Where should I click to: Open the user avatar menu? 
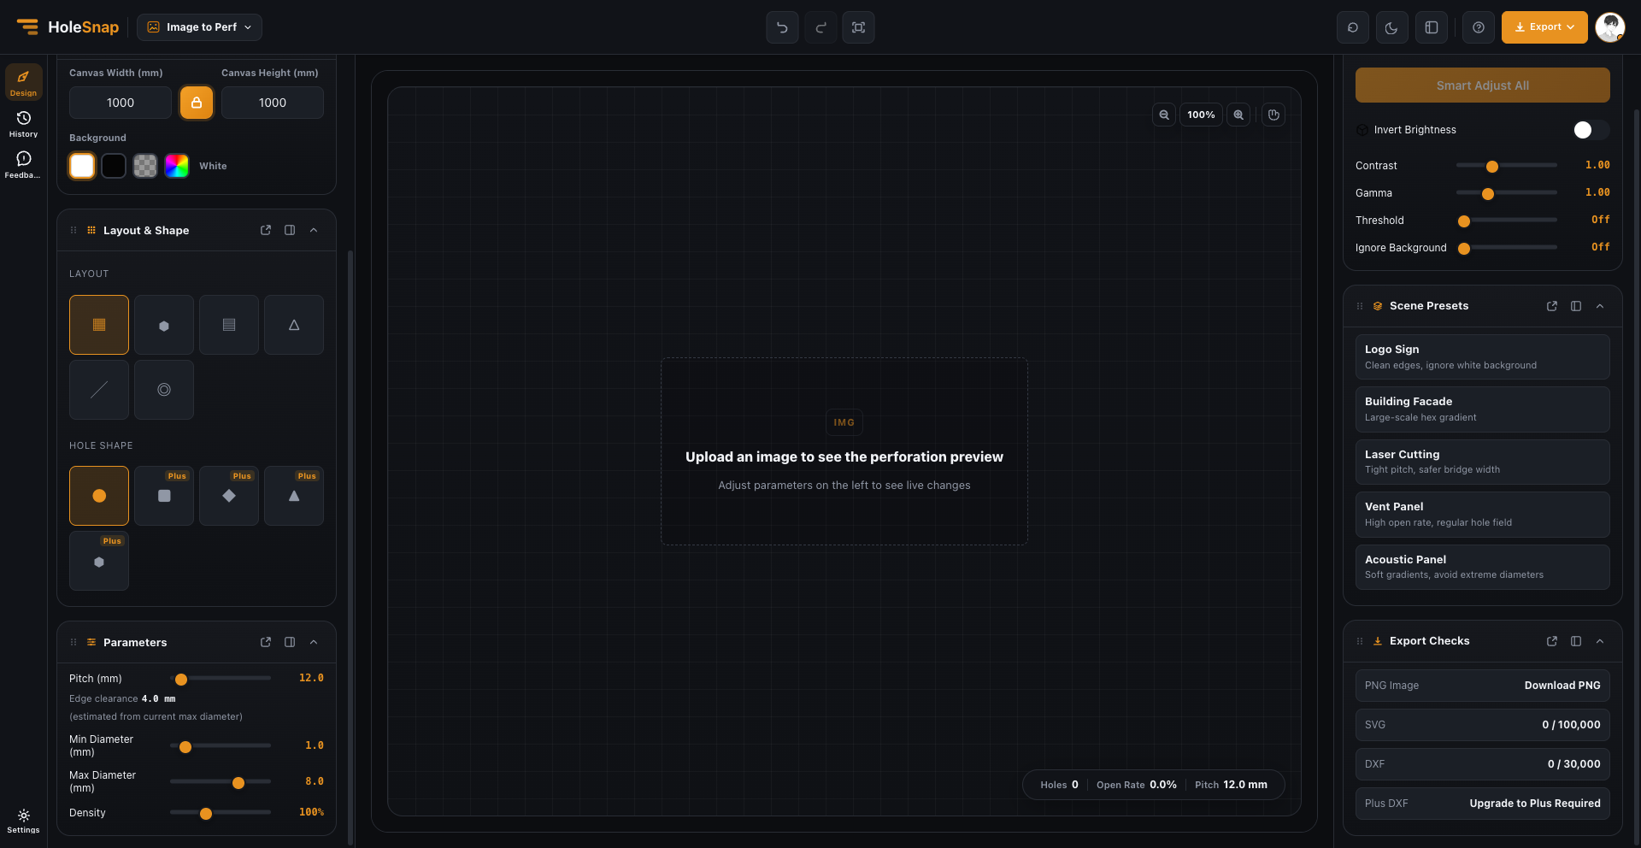1610,27
